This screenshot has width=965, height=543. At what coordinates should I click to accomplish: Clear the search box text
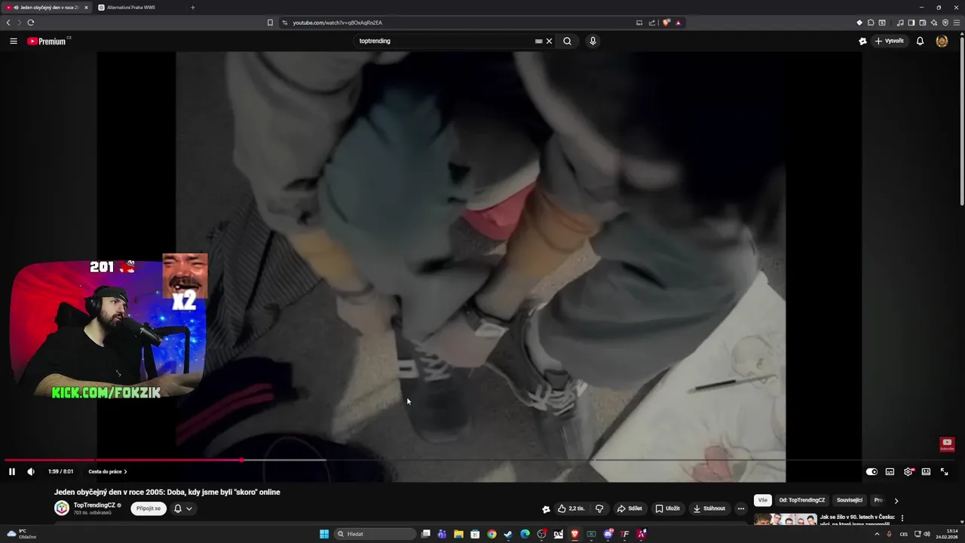549,41
